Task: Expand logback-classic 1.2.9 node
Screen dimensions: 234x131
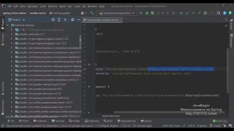Action: 12,39
